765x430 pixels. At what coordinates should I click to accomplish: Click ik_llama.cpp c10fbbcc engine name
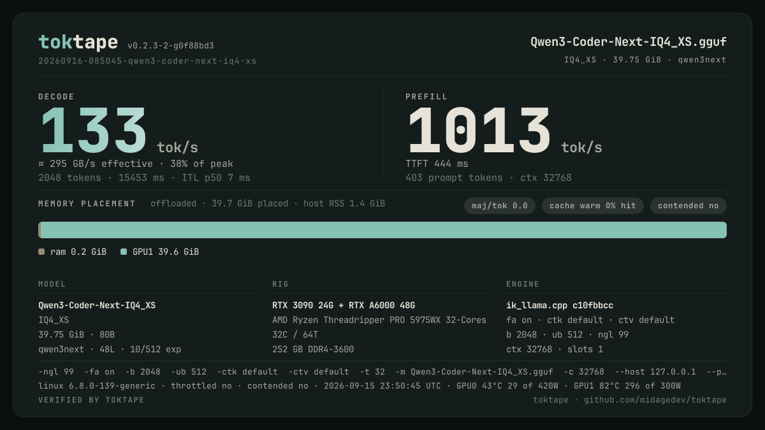pos(560,306)
